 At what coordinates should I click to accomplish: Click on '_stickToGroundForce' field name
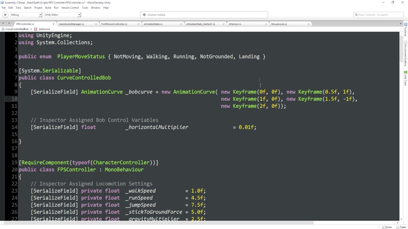[x=154, y=212]
